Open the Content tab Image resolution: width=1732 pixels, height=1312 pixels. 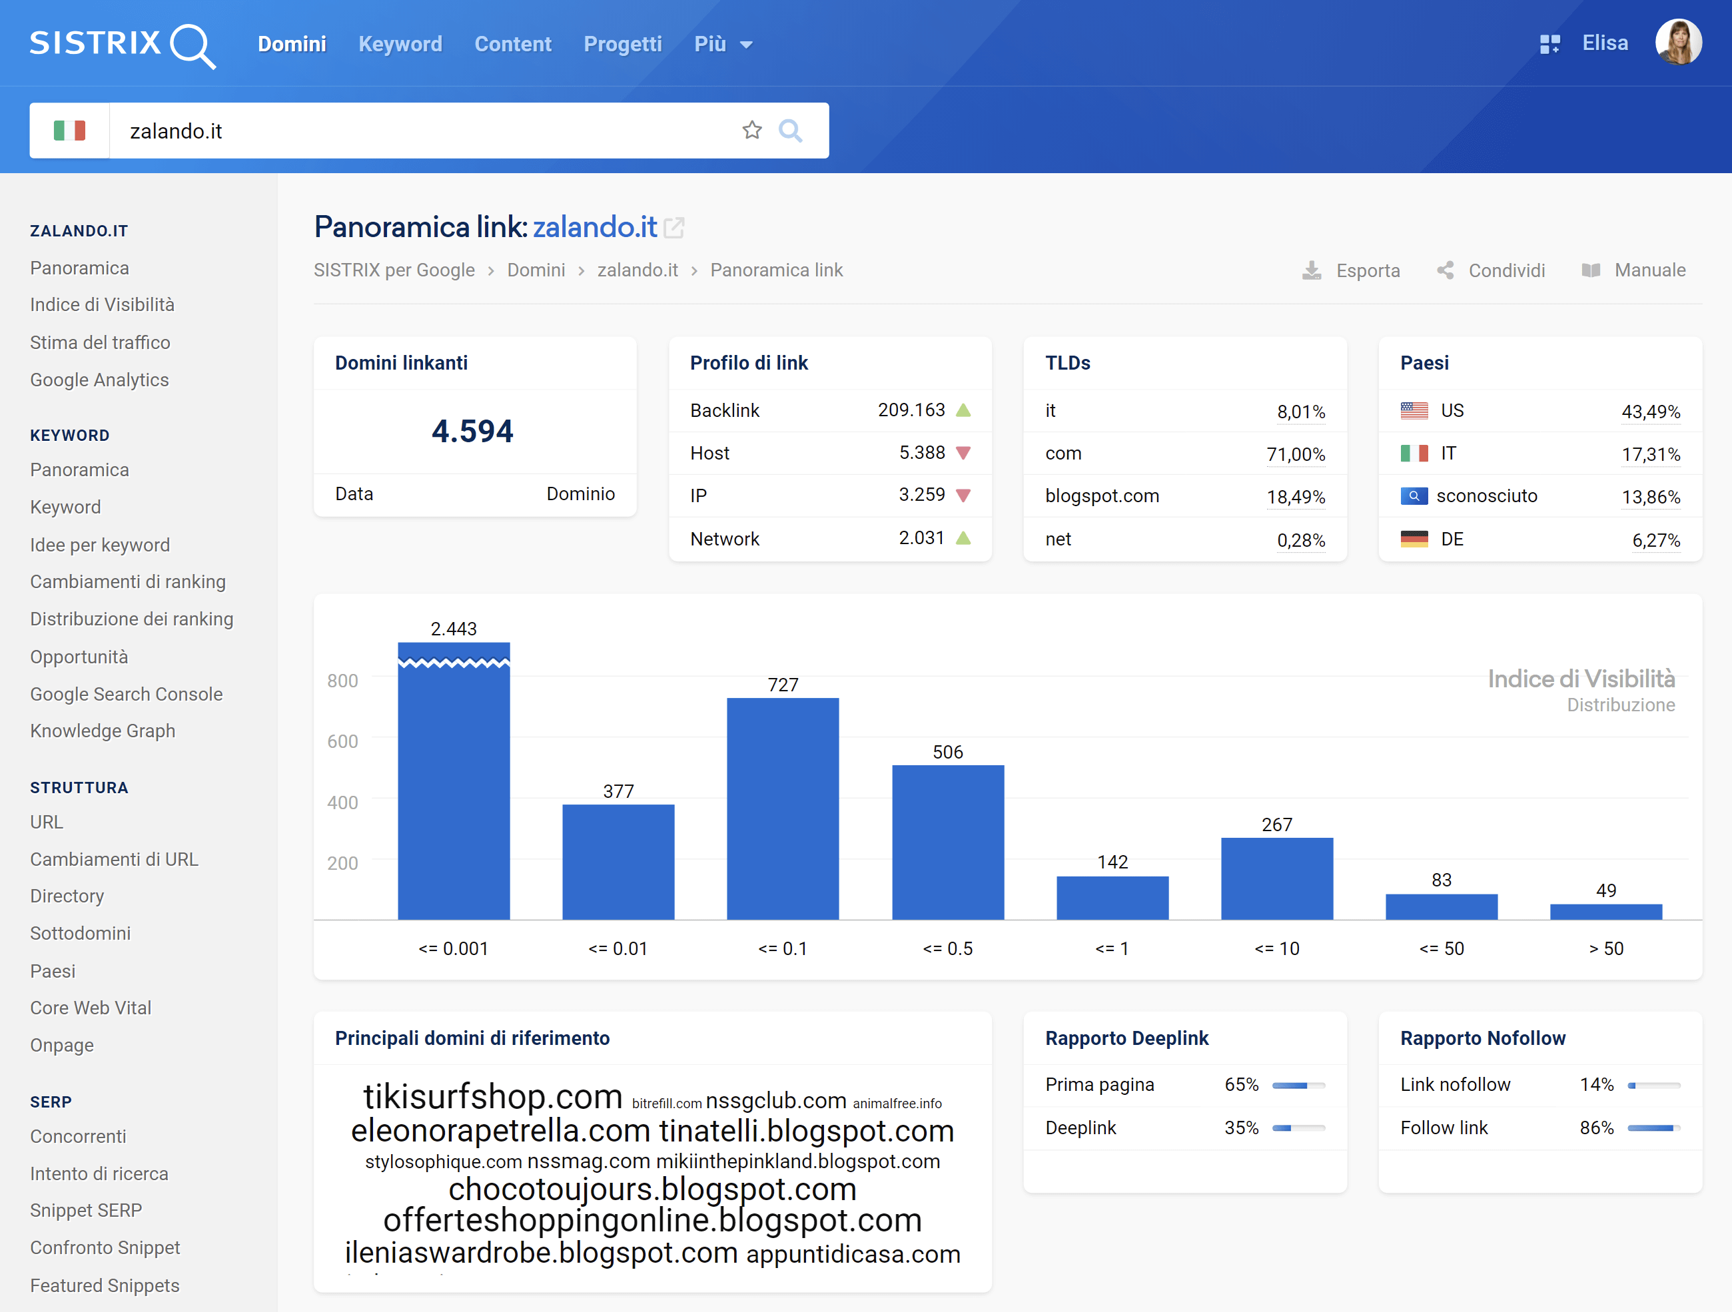(x=513, y=45)
